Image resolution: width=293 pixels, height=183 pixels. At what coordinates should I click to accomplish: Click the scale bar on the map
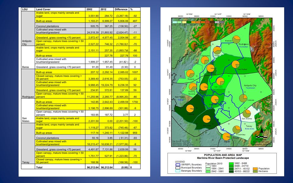262,137
